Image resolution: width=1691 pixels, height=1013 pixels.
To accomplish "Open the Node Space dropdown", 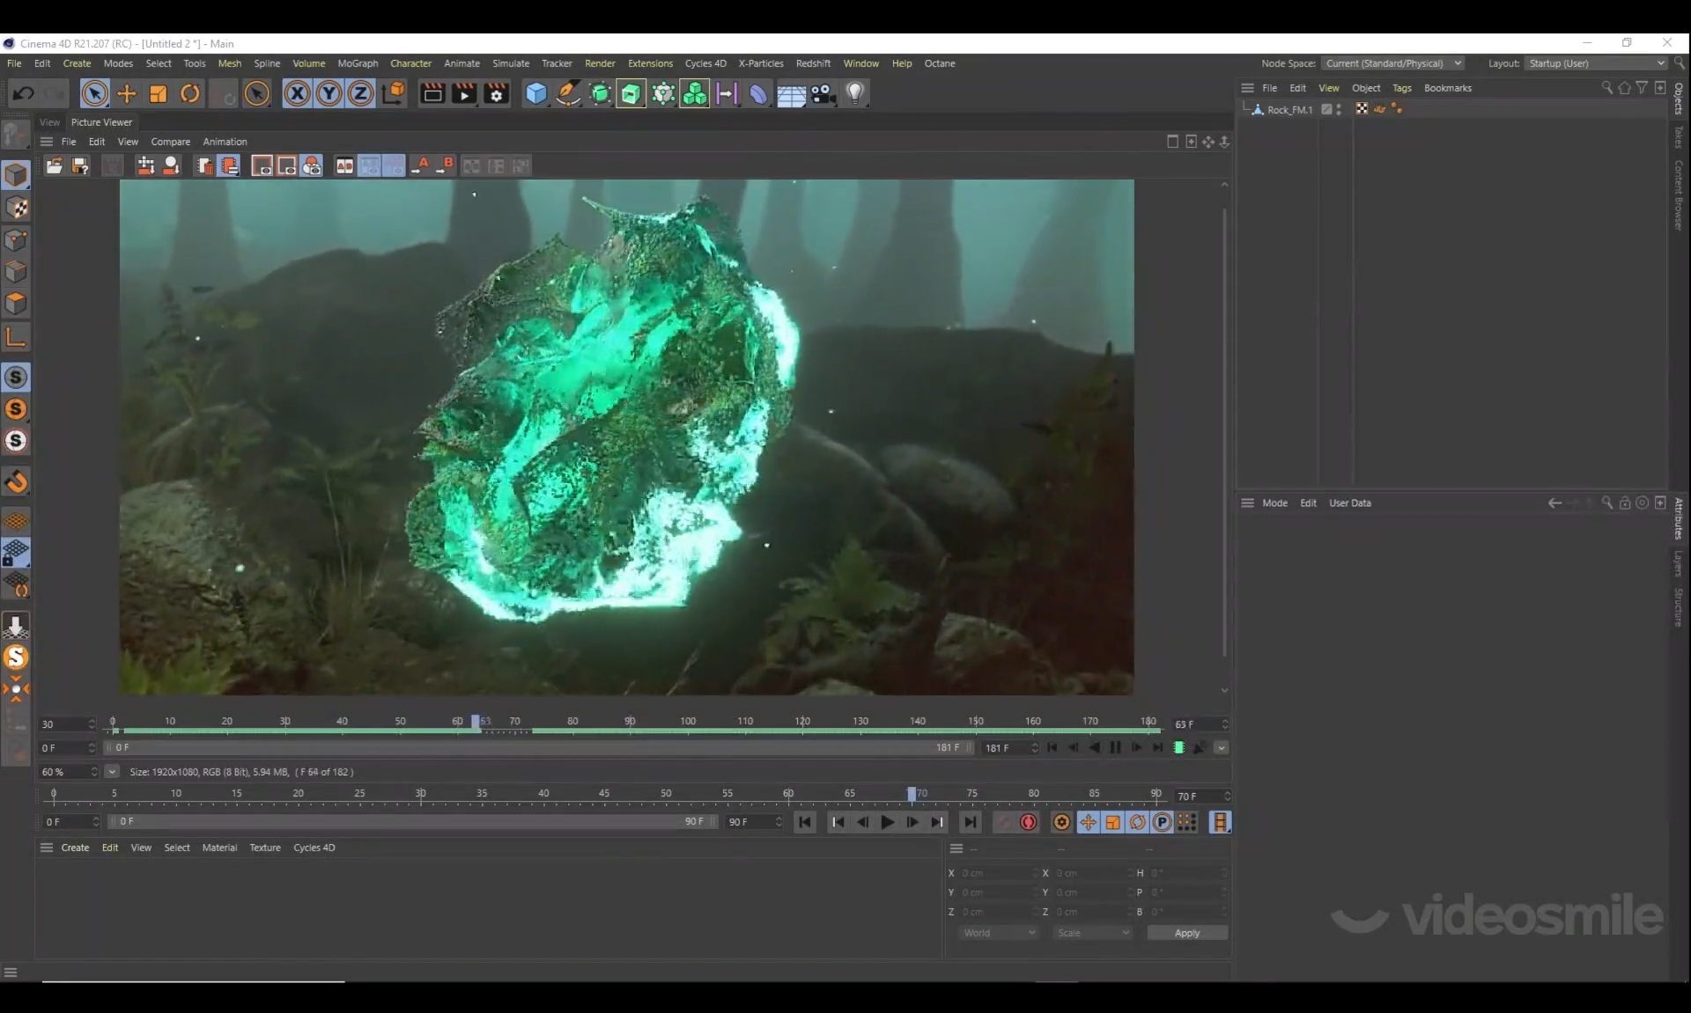I will (1392, 63).
